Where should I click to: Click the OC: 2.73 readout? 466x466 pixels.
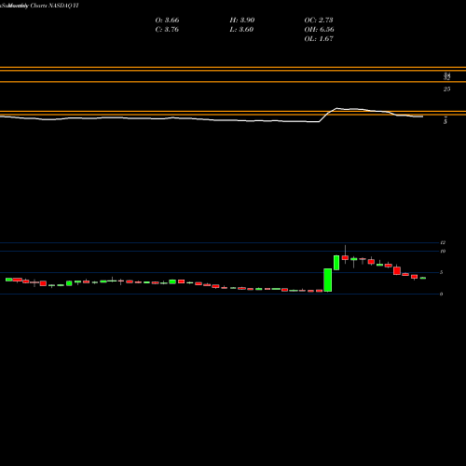click(319, 21)
